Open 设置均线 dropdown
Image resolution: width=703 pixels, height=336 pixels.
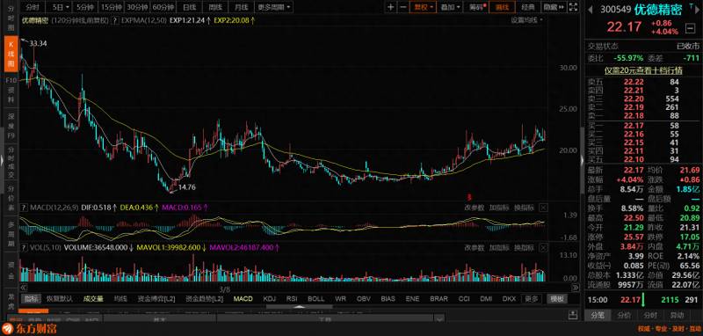tap(526, 19)
